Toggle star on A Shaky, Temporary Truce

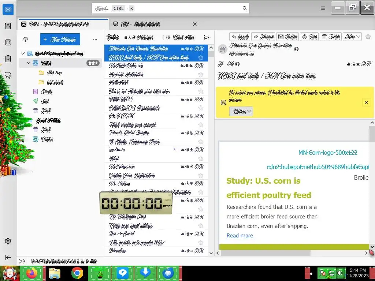tap(201, 142)
